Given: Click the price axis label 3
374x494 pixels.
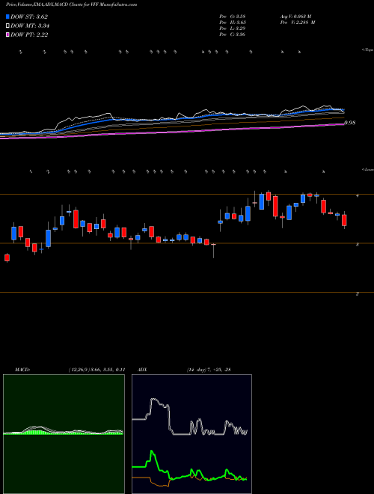Looking at the screenshot, I should coord(358,245).
